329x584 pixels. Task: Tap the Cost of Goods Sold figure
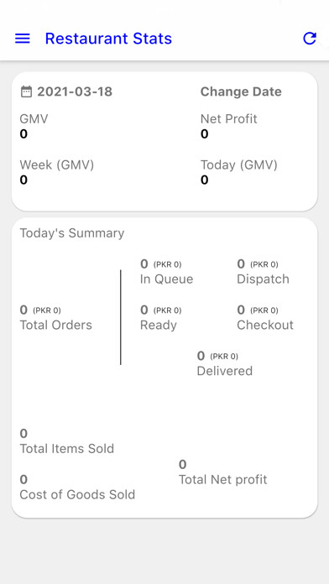point(77,488)
